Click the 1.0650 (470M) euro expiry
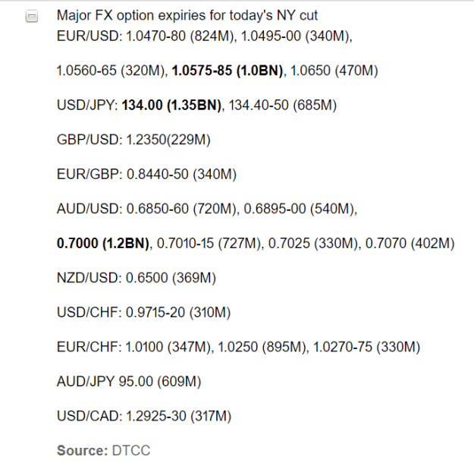The image size is (474, 463). coord(334,71)
